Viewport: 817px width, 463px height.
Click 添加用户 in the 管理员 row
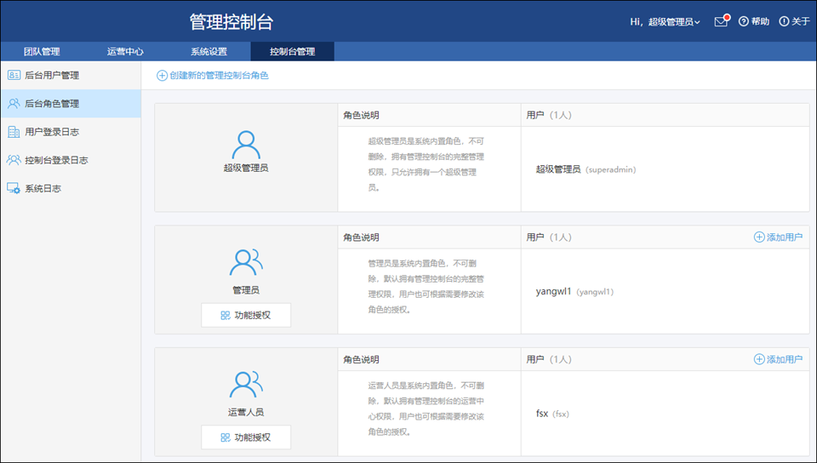(x=778, y=237)
